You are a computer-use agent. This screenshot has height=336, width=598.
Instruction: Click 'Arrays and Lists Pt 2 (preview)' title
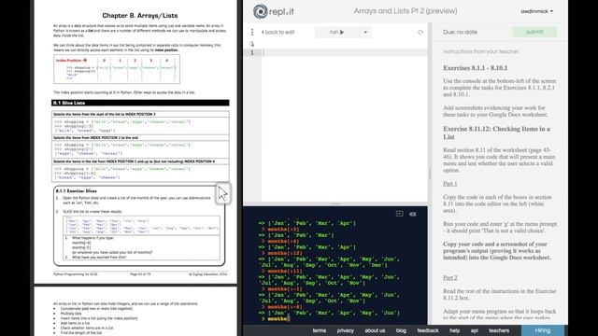tap(406, 11)
